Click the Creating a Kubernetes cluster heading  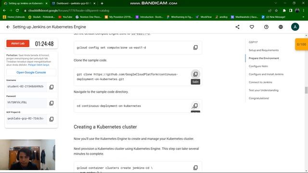105,127
